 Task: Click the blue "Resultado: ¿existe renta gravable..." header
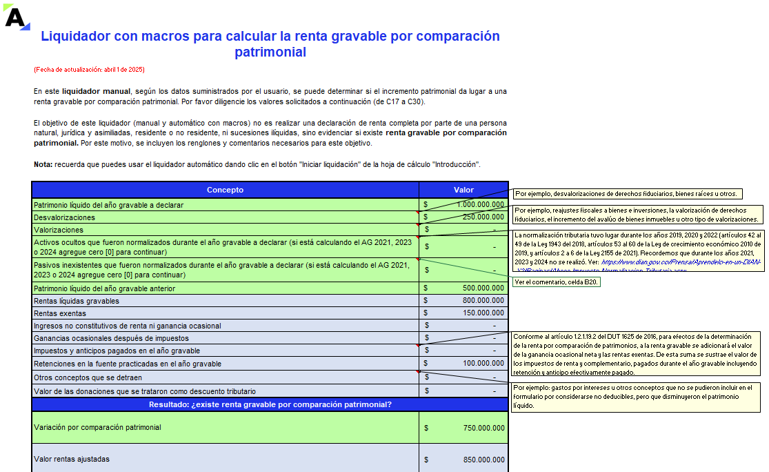tap(270, 404)
